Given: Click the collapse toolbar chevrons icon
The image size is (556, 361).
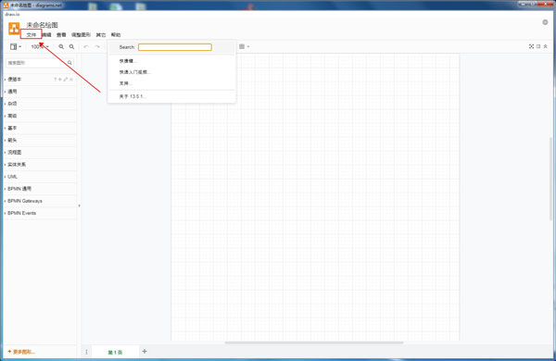Looking at the screenshot, I should 546,46.
